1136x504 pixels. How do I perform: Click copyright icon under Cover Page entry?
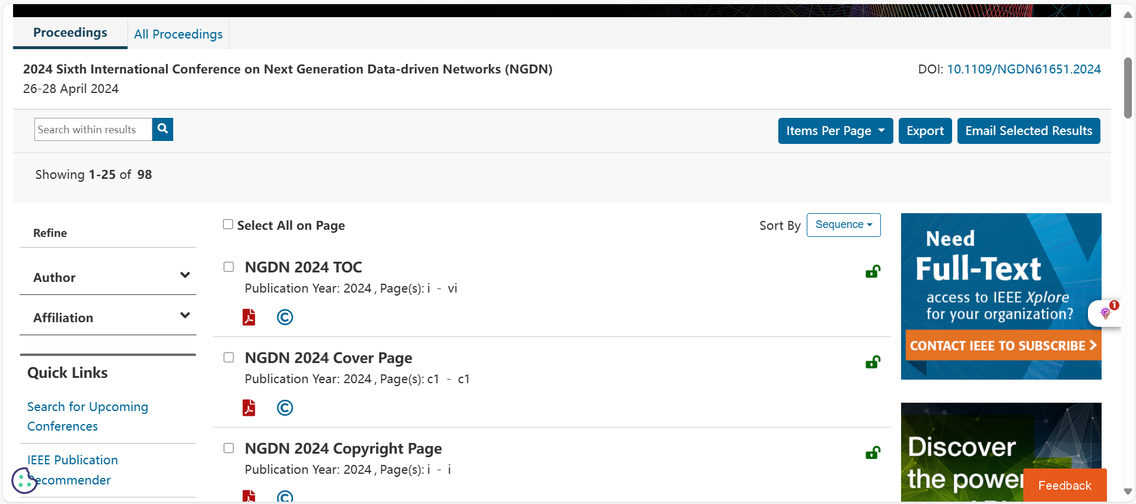tap(285, 408)
